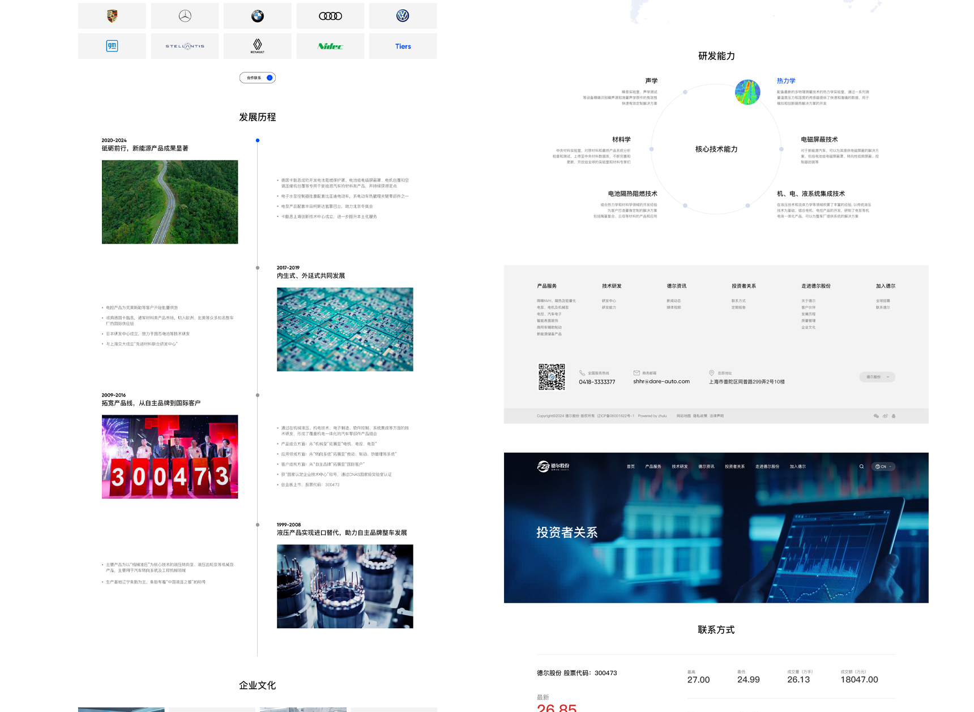Open 发展历程 footer link
Viewport: 974px width, 712px height.
click(x=809, y=314)
